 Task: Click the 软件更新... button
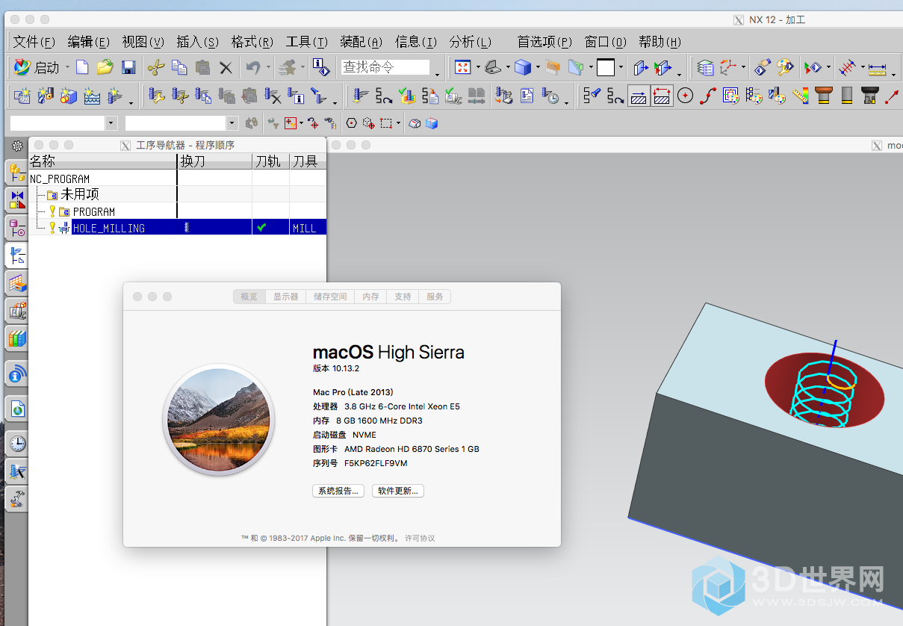(x=398, y=491)
